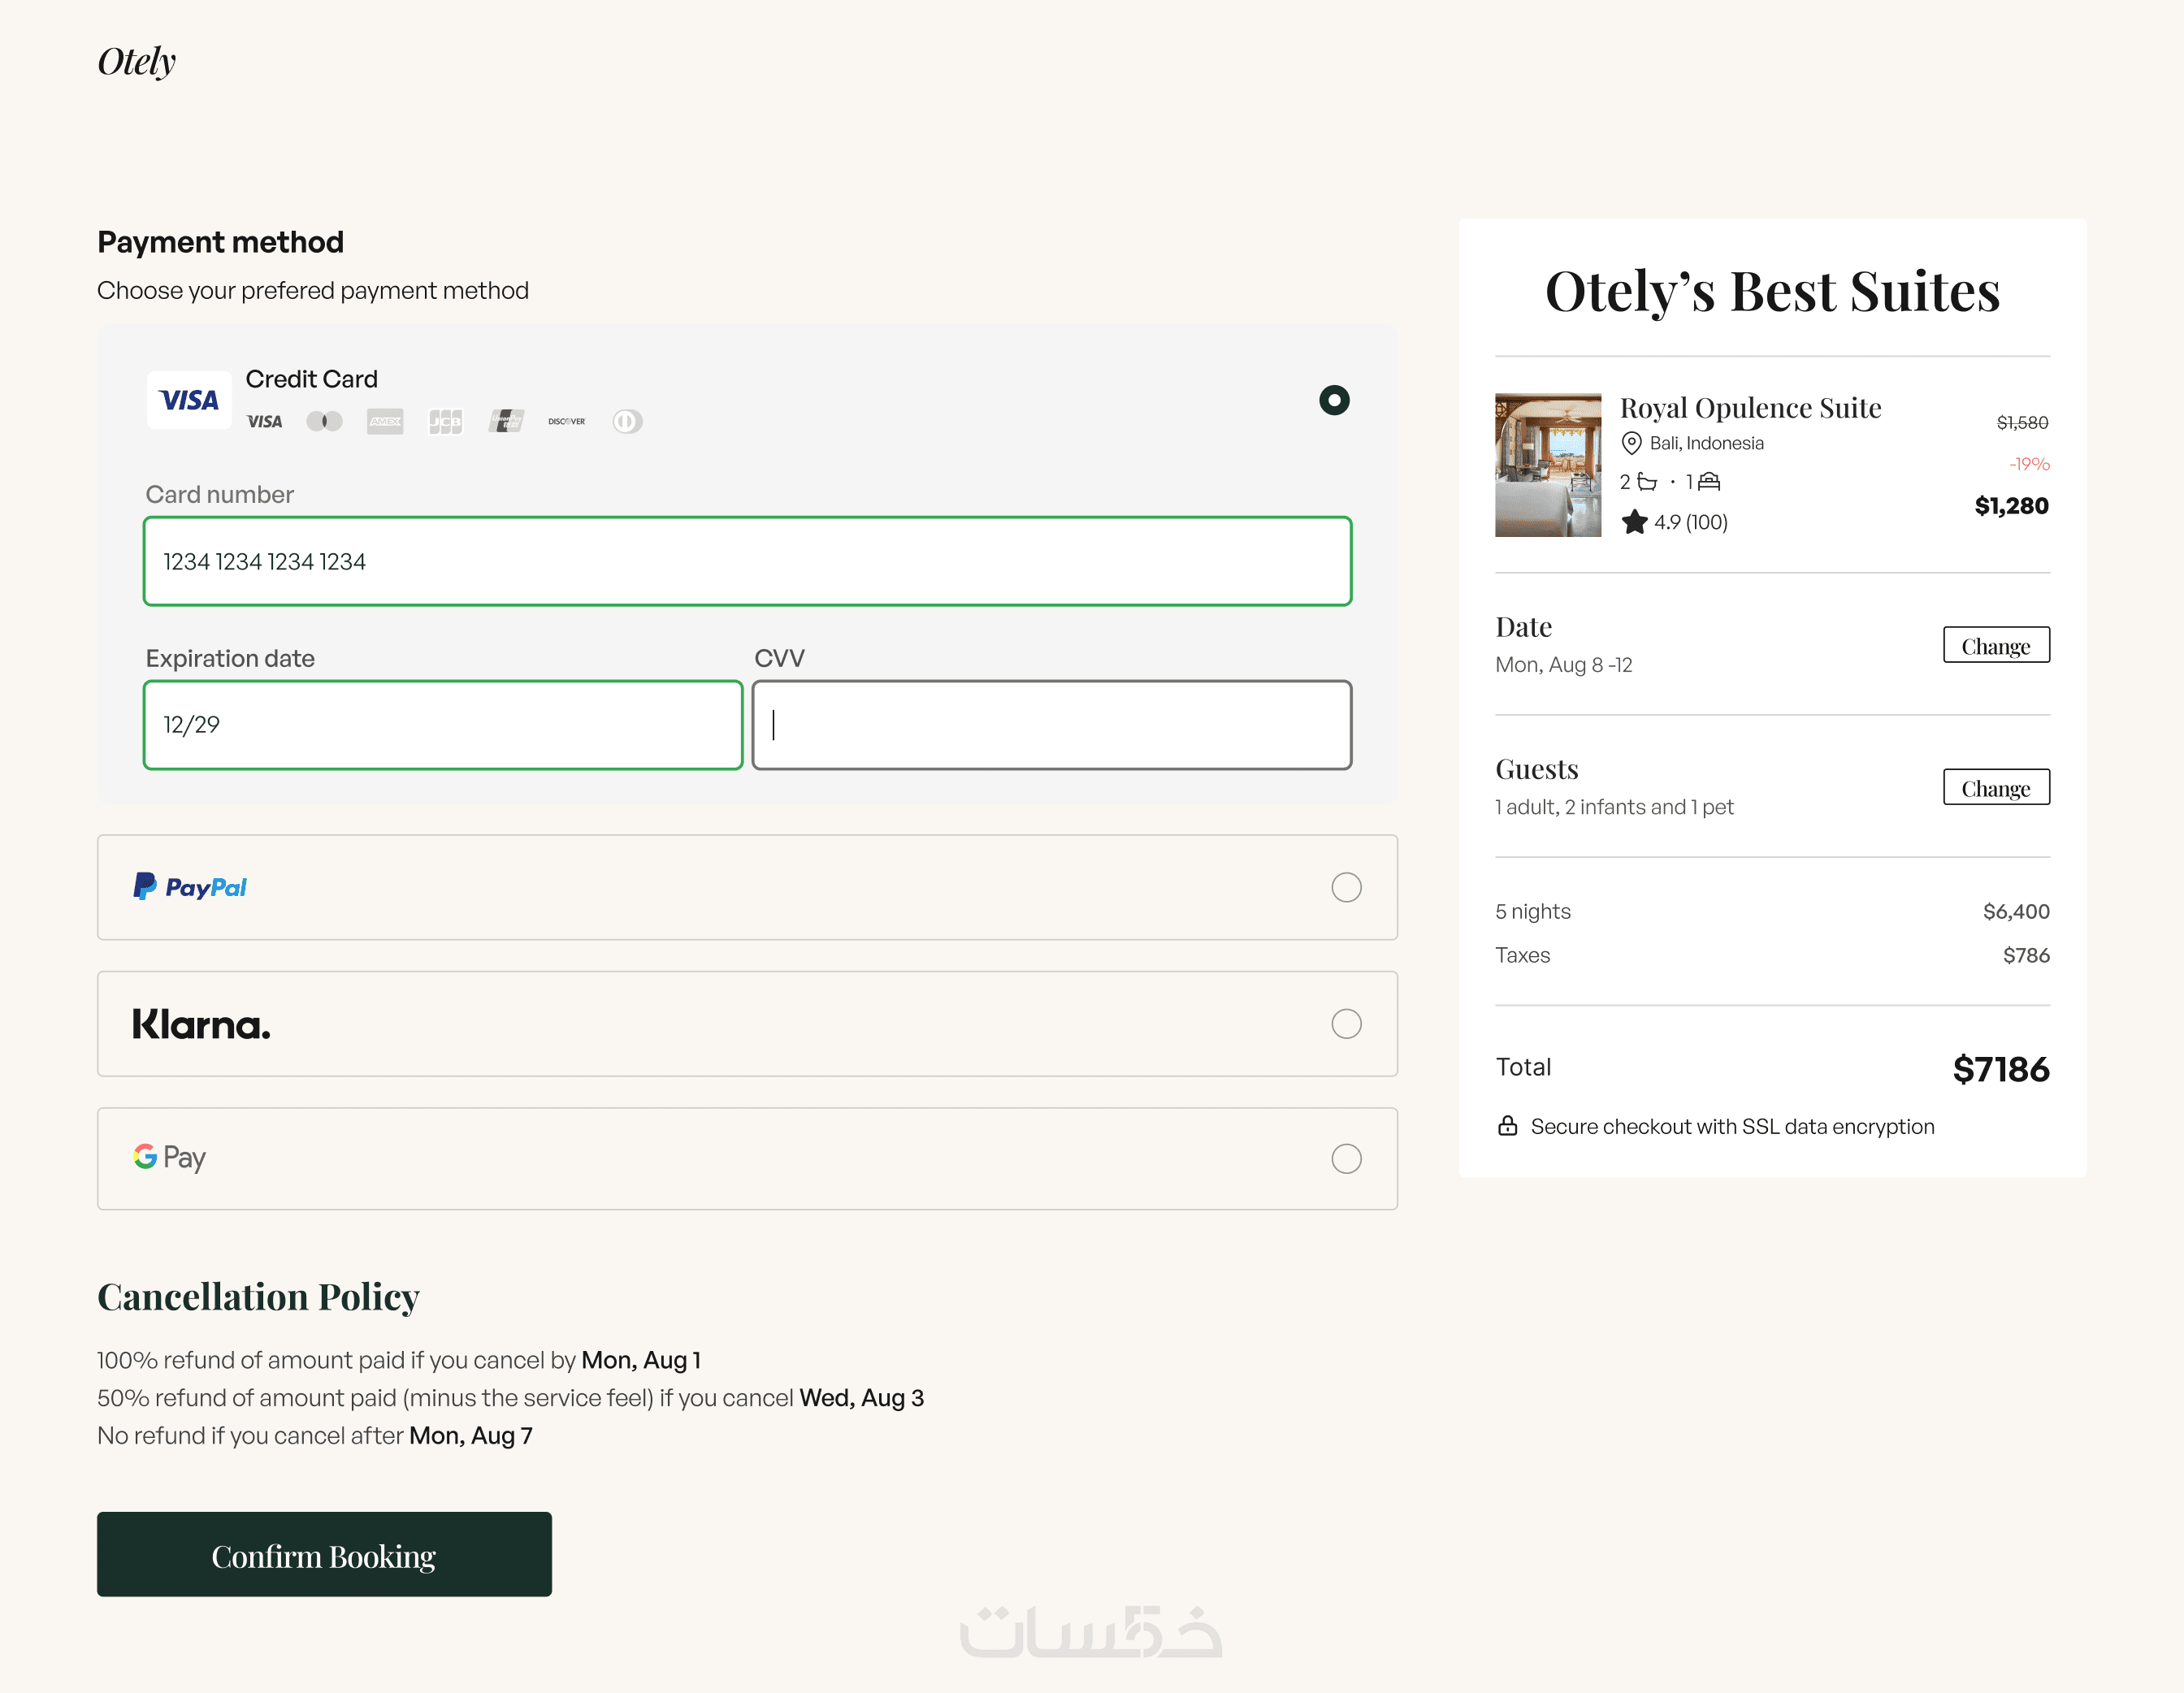This screenshot has width=2184, height=1693.
Task: Click the JCB card icon
Action: click(445, 421)
